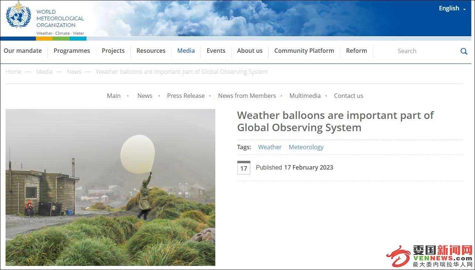Click the article headline about weather balloons

[335, 121]
